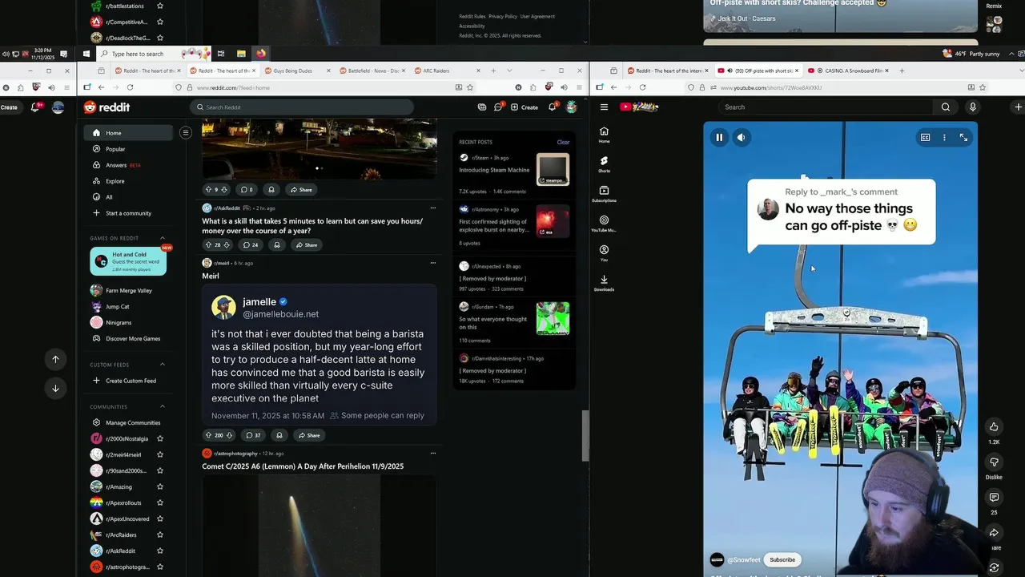Image resolution: width=1025 pixels, height=577 pixels.
Task: Collapse the Games on Reddit section
Action: (x=163, y=238)
